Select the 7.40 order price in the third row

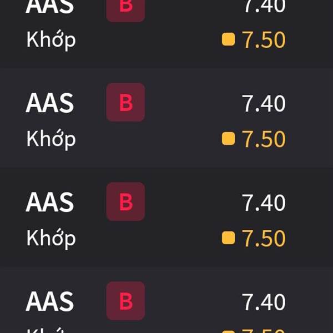coord(264,203)
